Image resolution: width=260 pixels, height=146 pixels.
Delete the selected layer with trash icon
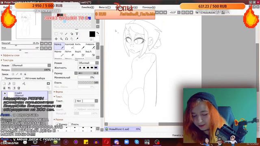(19, 88)
